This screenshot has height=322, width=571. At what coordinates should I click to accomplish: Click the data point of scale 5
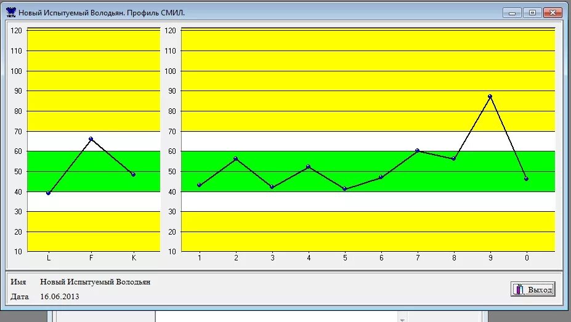pos(344,189)
